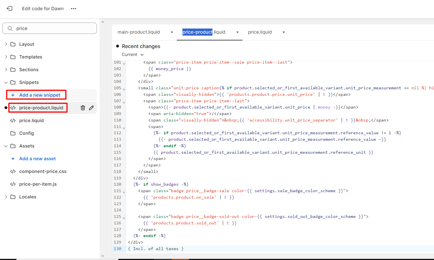This screenshot has width=434, height=260.
Task: Open the Config folder
Action: click(x=26, y=133)
